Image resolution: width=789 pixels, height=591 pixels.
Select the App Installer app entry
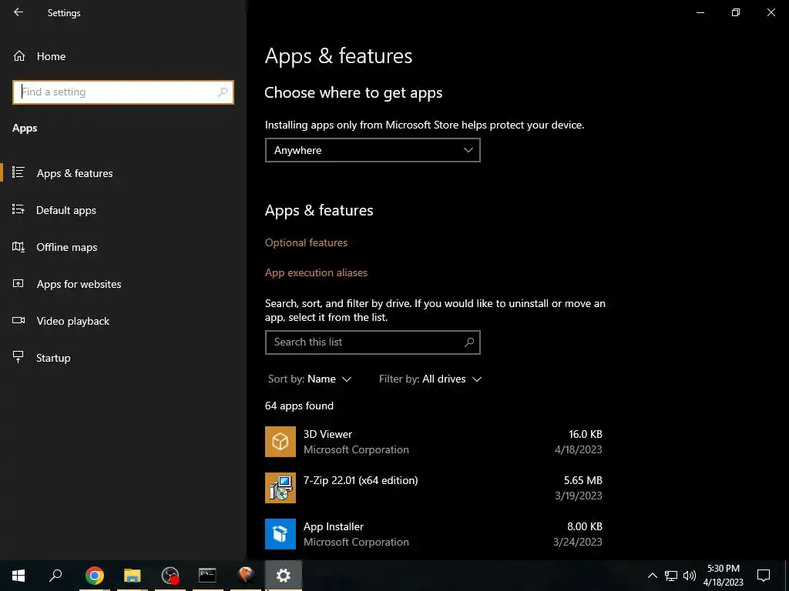pos(434,534)
